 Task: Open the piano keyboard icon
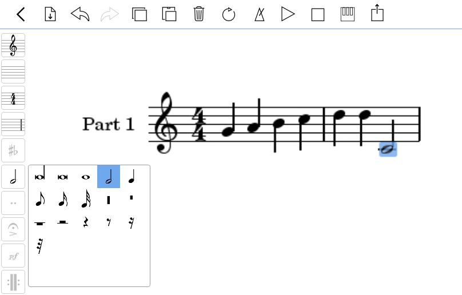tap(348, 14)
